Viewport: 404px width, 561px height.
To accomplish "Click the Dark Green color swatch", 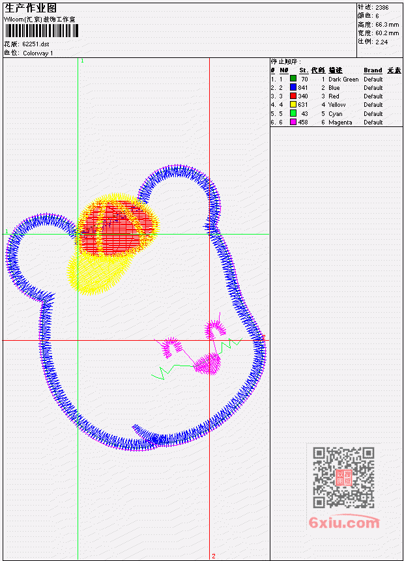I will coord(293,78).
